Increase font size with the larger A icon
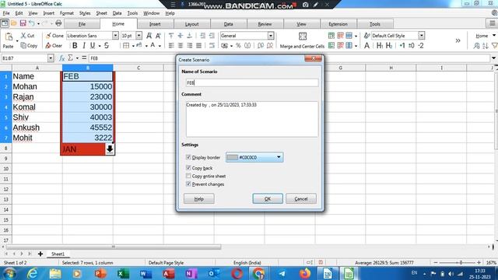This screenshot has height=280, width=498. tap(149, 36)
